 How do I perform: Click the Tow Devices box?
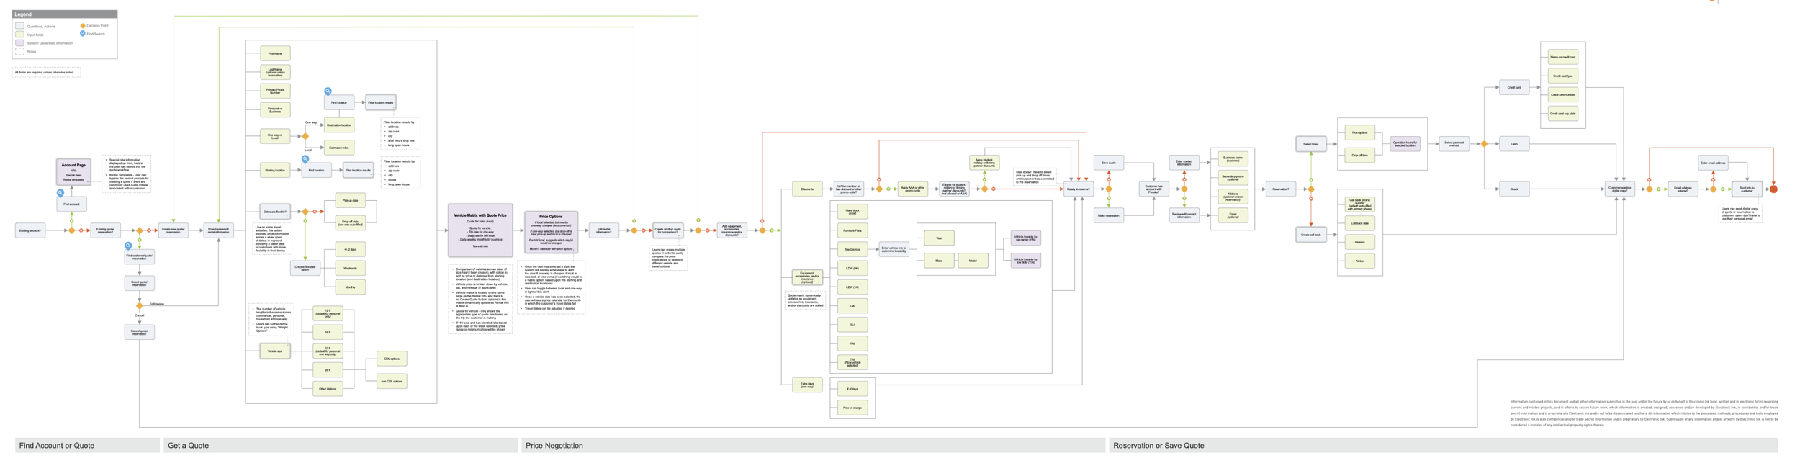(x=852, y=249)
